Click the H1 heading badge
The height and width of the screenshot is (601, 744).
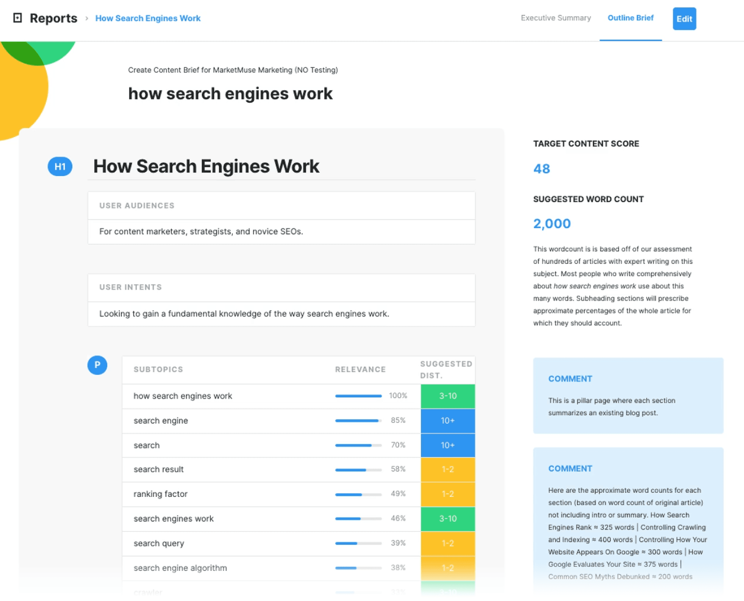point(60,166)
